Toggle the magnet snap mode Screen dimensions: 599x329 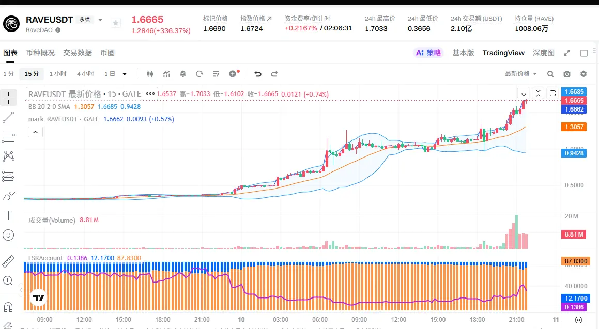click(8, 307)
